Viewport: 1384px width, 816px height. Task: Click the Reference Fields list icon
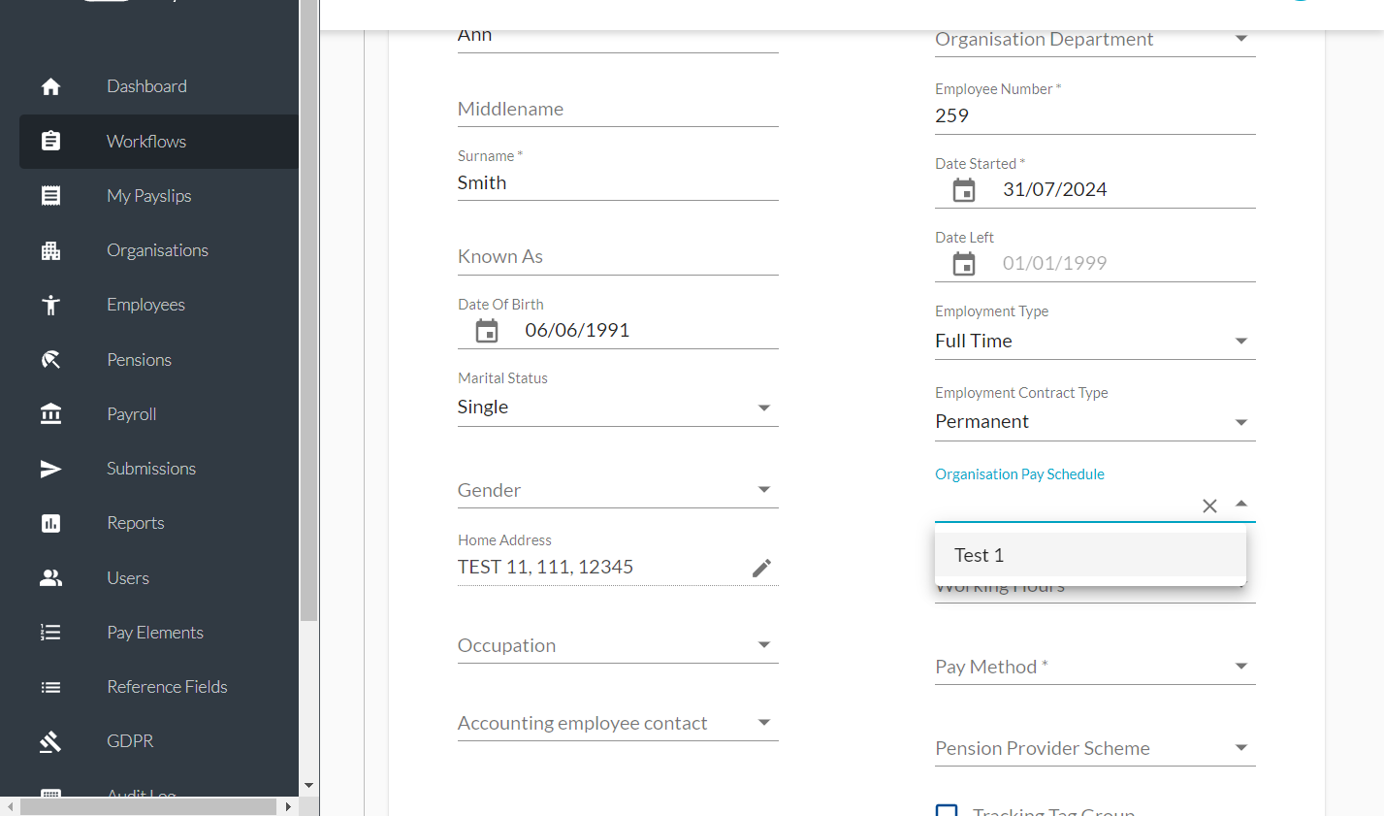[51, 687]
